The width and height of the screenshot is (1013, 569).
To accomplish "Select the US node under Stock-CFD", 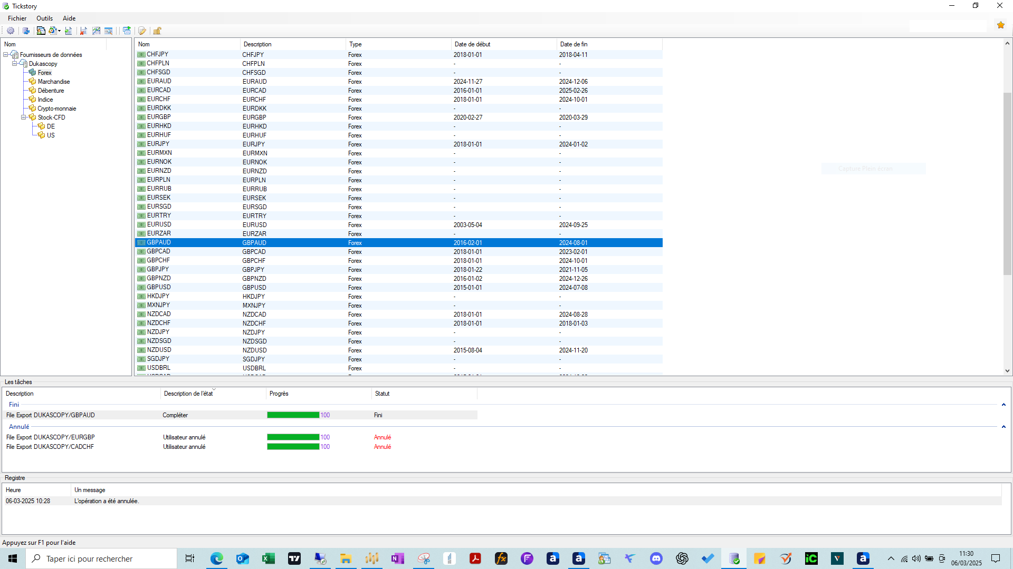I will [51, 135].
